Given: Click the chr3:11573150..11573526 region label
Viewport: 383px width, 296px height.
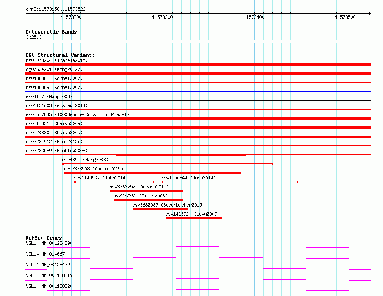Looking at the screenshot, I should 56,9.
